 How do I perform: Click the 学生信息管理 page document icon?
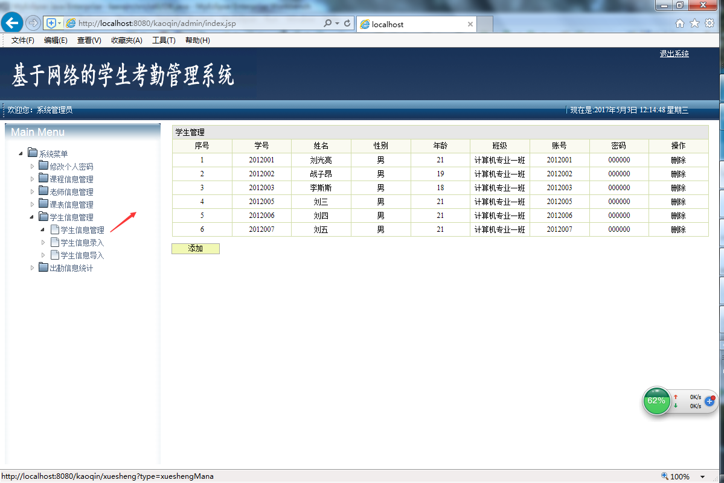tap(55, 229)
